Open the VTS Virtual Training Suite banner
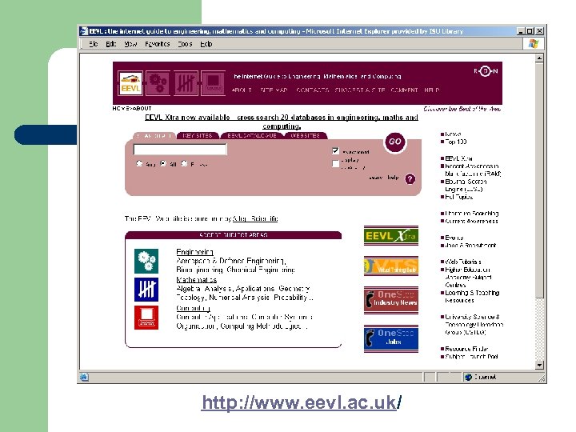 click(x=391, y=266)
